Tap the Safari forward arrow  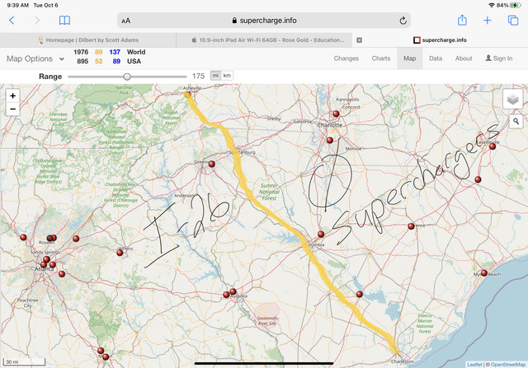click(37, 21)
